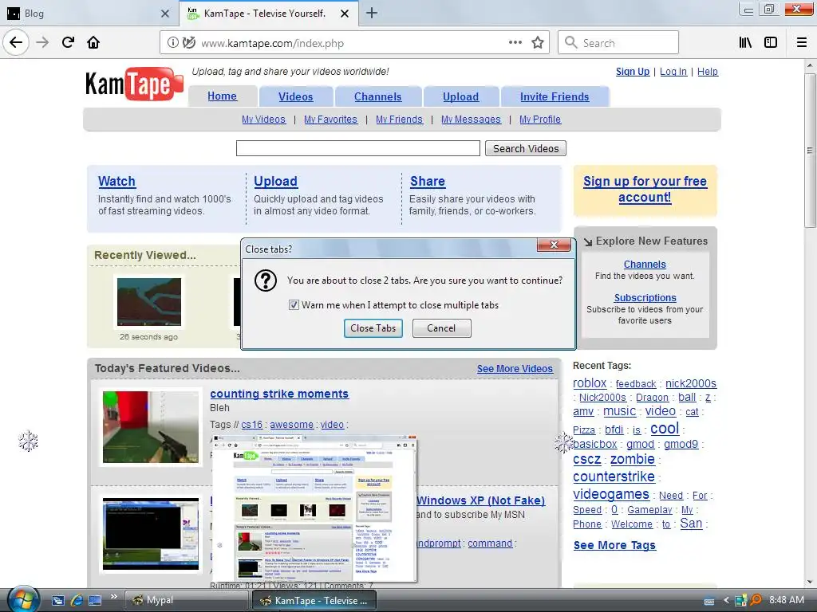Open Sign up for your free account
817x612 pixels.
pos(645,190)
